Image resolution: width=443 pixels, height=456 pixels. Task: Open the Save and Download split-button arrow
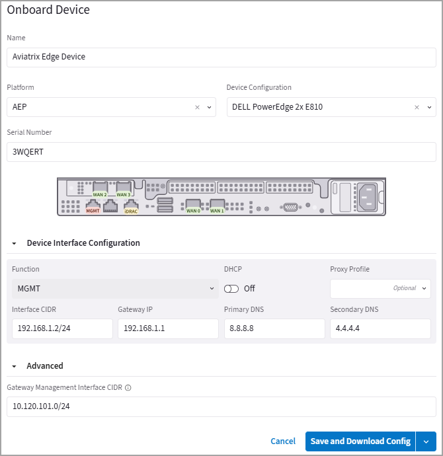[x=426, y=441]
